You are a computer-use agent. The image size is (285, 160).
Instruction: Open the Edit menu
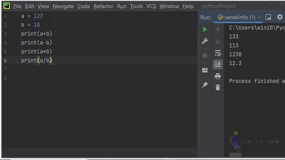[x=29, y=6]
